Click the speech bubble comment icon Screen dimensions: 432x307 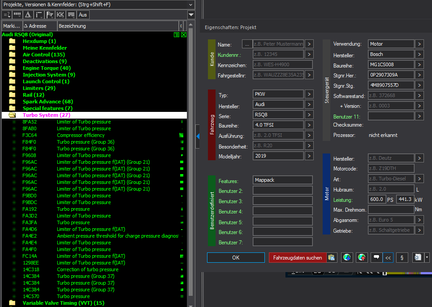(x=376, y=258)
